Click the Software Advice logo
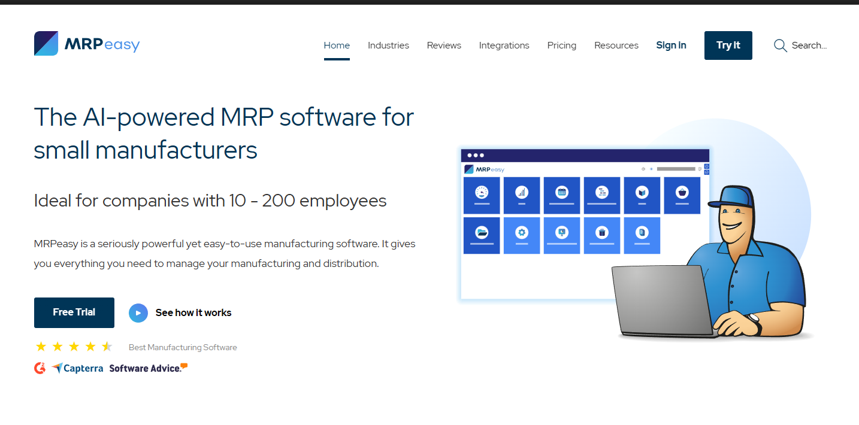This screenshot has width=859, height=425. tap(149, 368)
